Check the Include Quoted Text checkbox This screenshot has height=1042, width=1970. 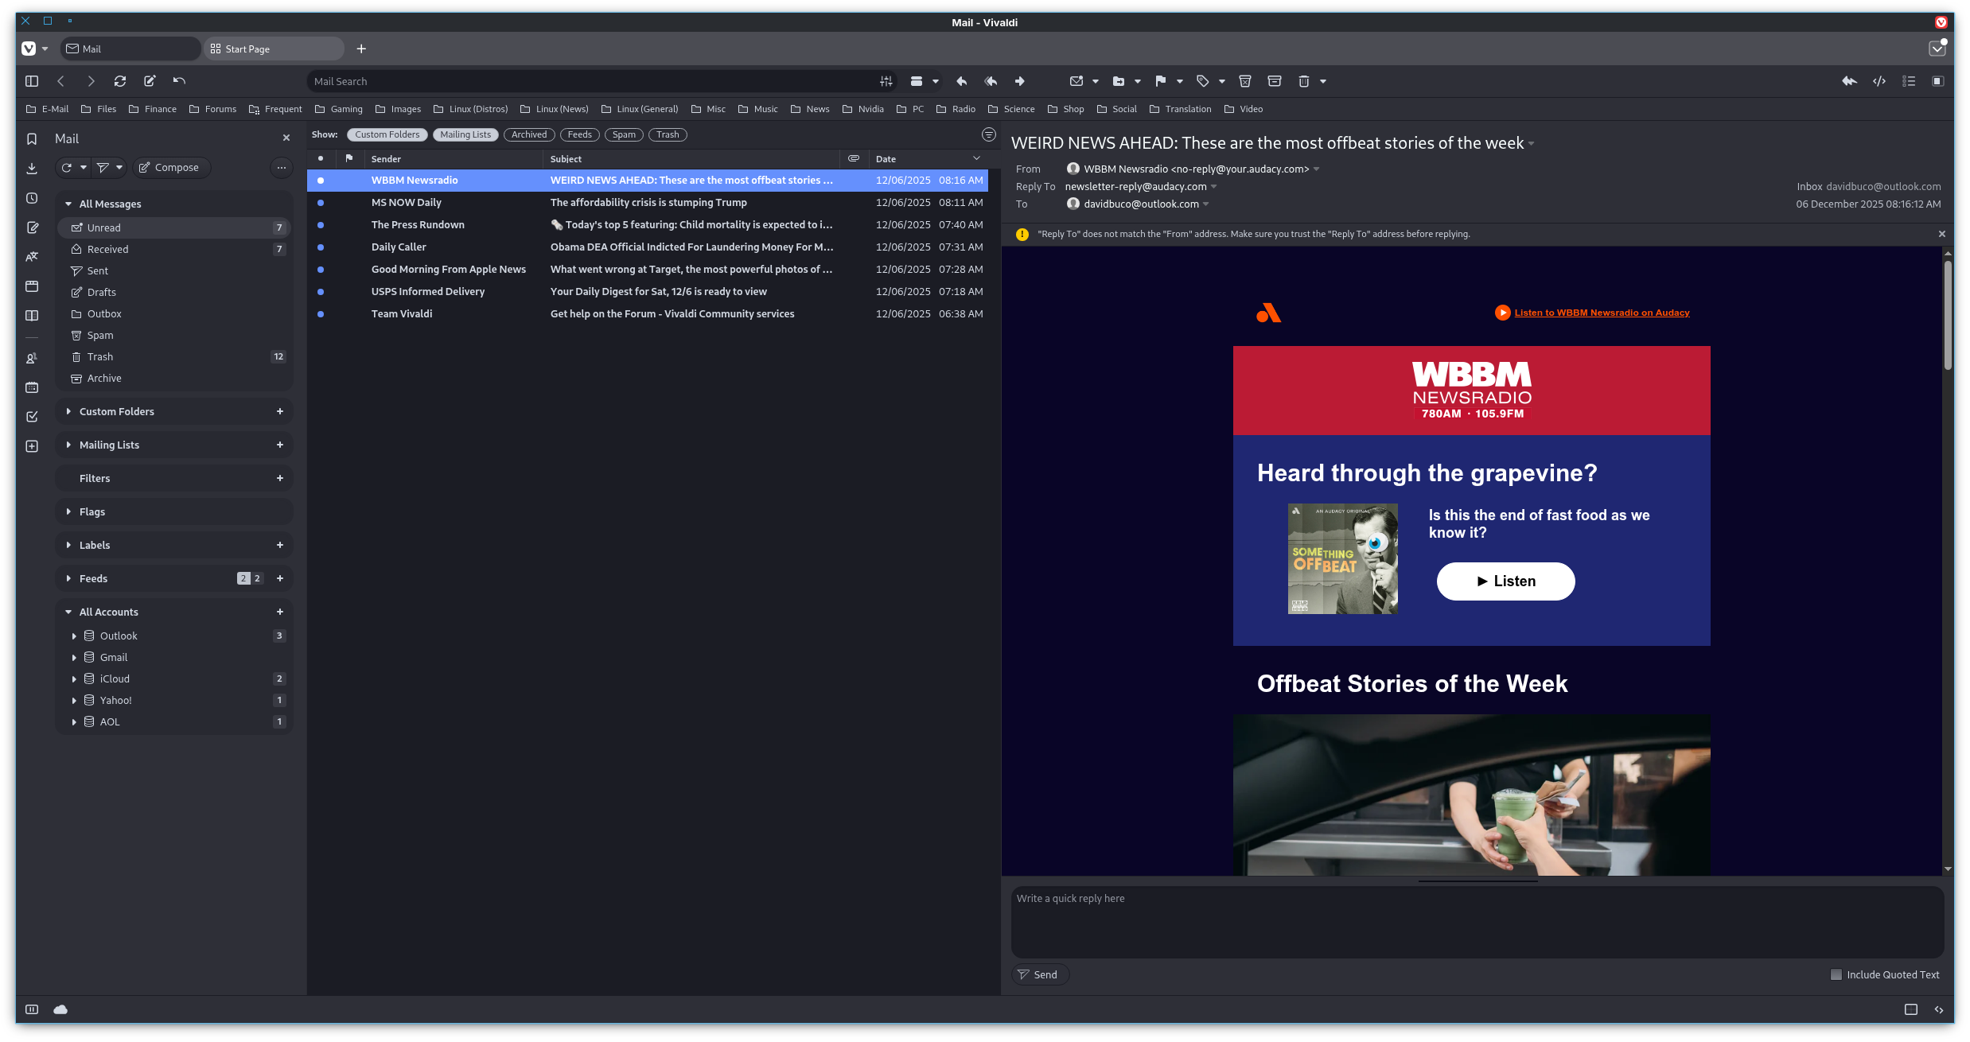[x=1836, y=974]
